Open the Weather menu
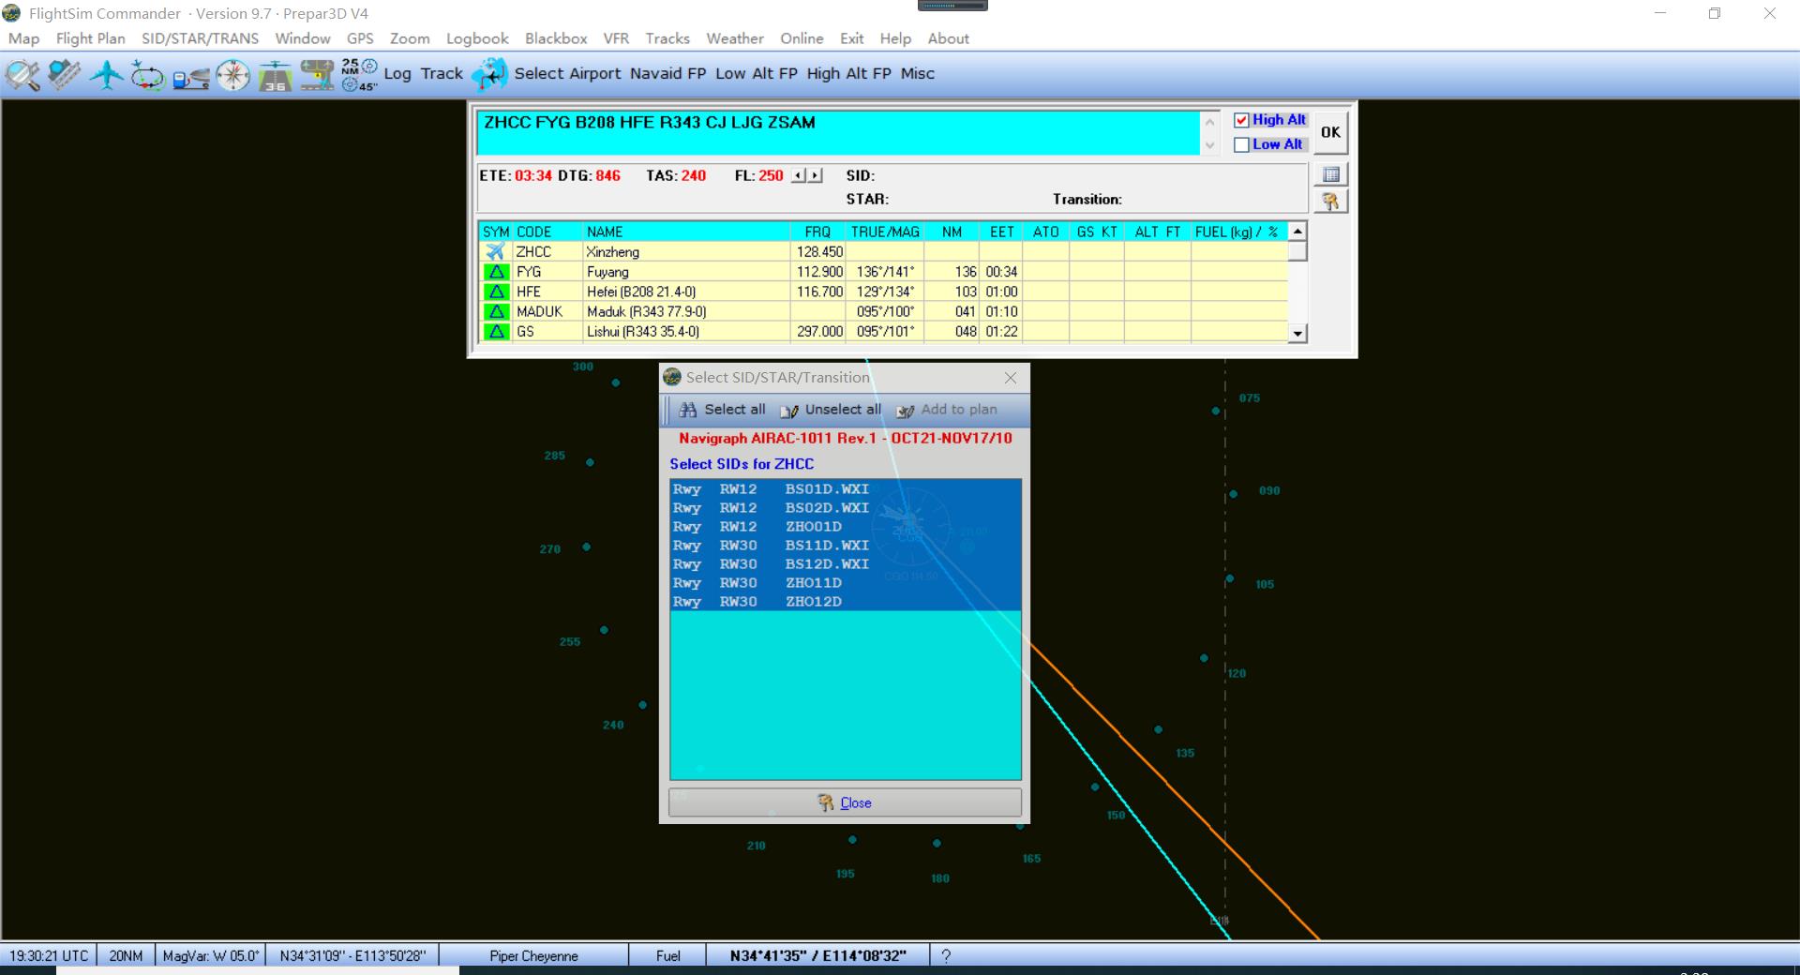The image size is (1800, 975). click(735, 38)
